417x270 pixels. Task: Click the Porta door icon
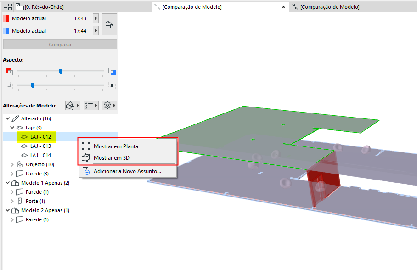pyautogui.click(x=20, y=201)
